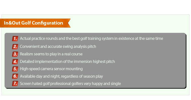Select 'High-speed camera sensor mounting' item
This screenshot has height=100, width=191.
click(51, 69)
